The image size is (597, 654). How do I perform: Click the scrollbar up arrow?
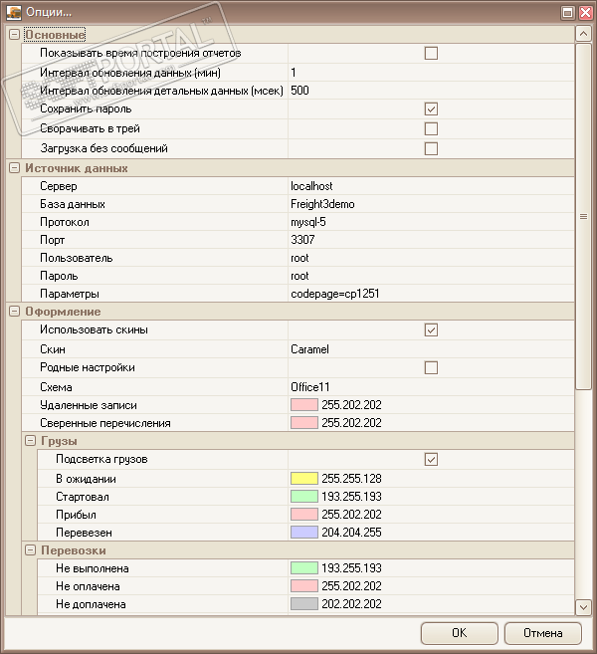(x=584, y=34)
